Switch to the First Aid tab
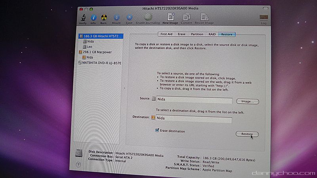 tap(166, 34)
